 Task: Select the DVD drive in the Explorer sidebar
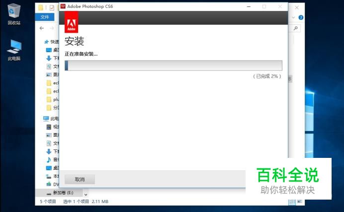point(52,184)
